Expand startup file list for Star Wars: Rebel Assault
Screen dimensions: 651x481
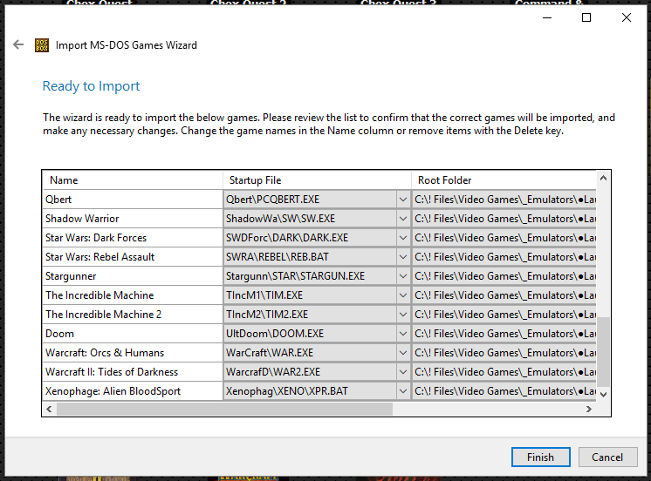tap(402, 257)
